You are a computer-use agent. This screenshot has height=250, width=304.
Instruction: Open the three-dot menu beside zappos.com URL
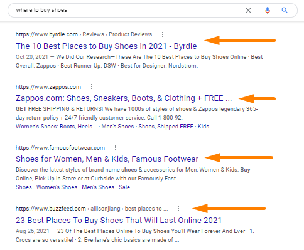tap(92, 86)
